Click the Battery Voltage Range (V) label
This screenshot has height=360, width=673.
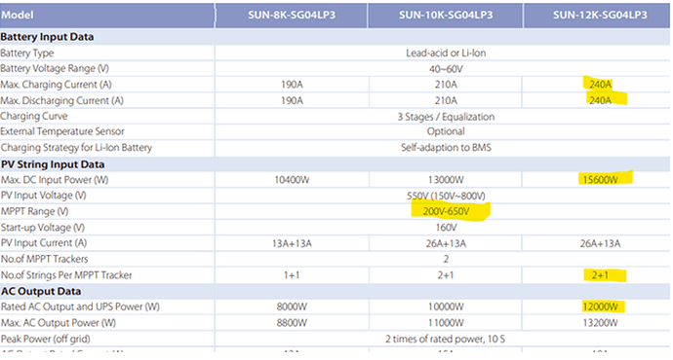click(x=55, y=68)
